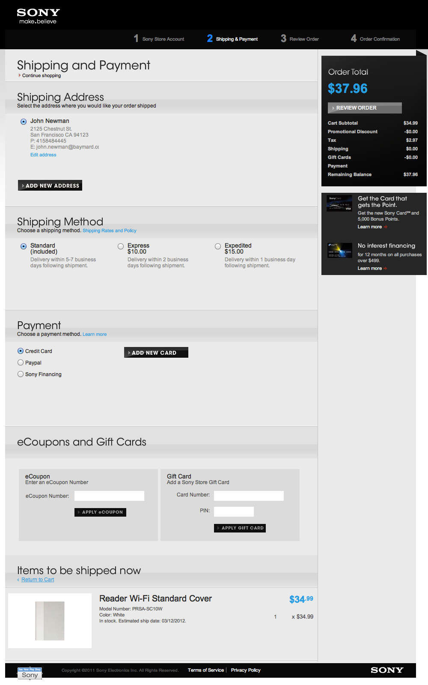This screenshot has width=428, height=685.
Task: Go to step 1 Sony Store Account
Action: pyautogui.click(x=159, y=39)
